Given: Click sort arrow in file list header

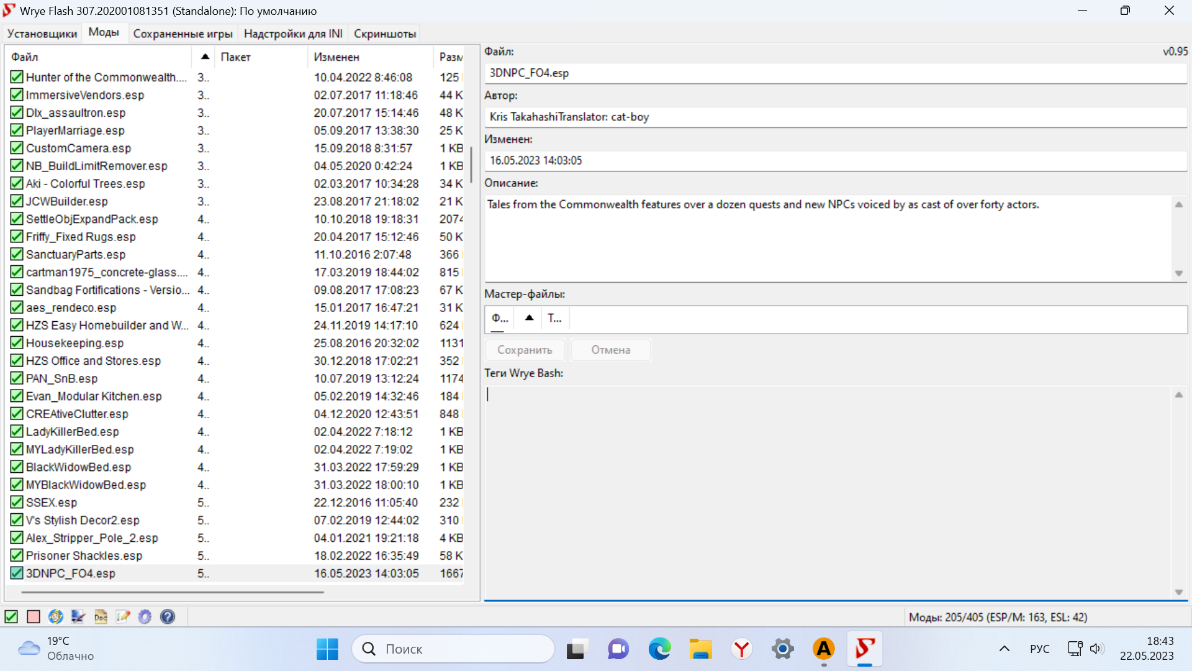Looking at the screenshot, I should pyautogui.click(x=205, y=57).
